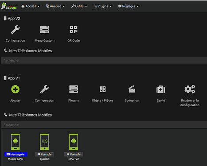Open the Santé medkit icon
Screen dimensions: 207x166
point(161,89)
